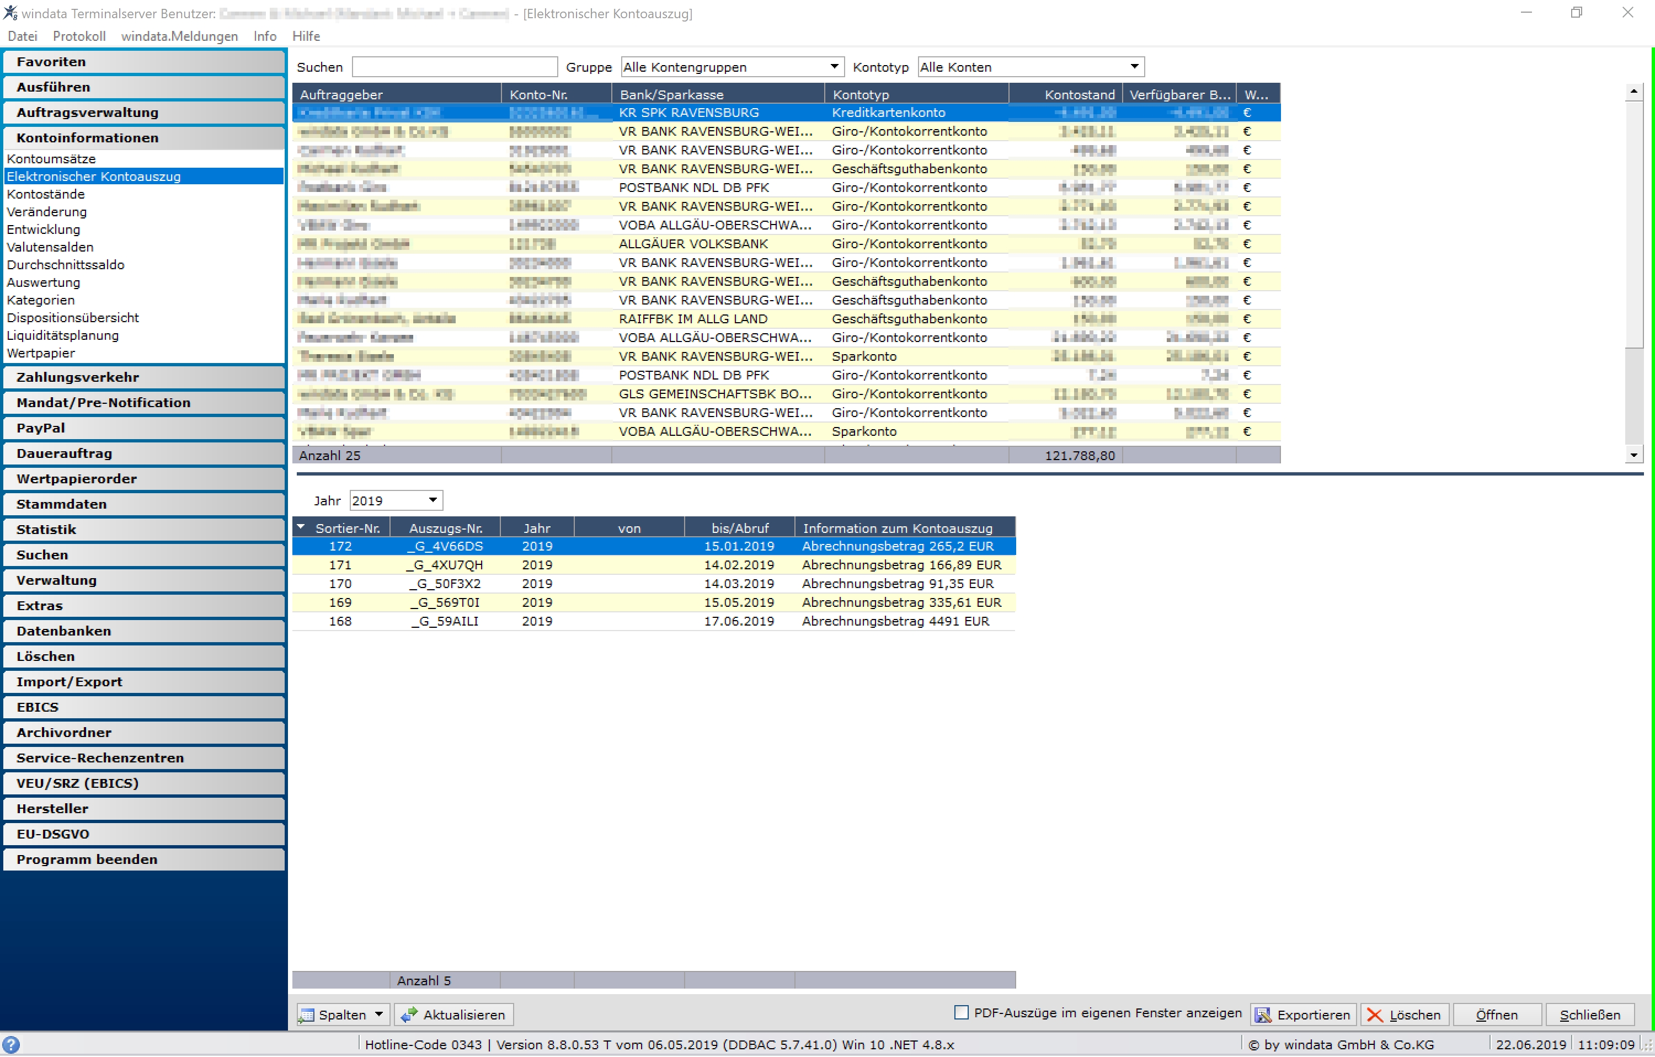Image resolution: width=1655 pixels, height=1057 pixels.
Task: Expand the Archivordner sidebar section
Action: click(x=143, y=733)
